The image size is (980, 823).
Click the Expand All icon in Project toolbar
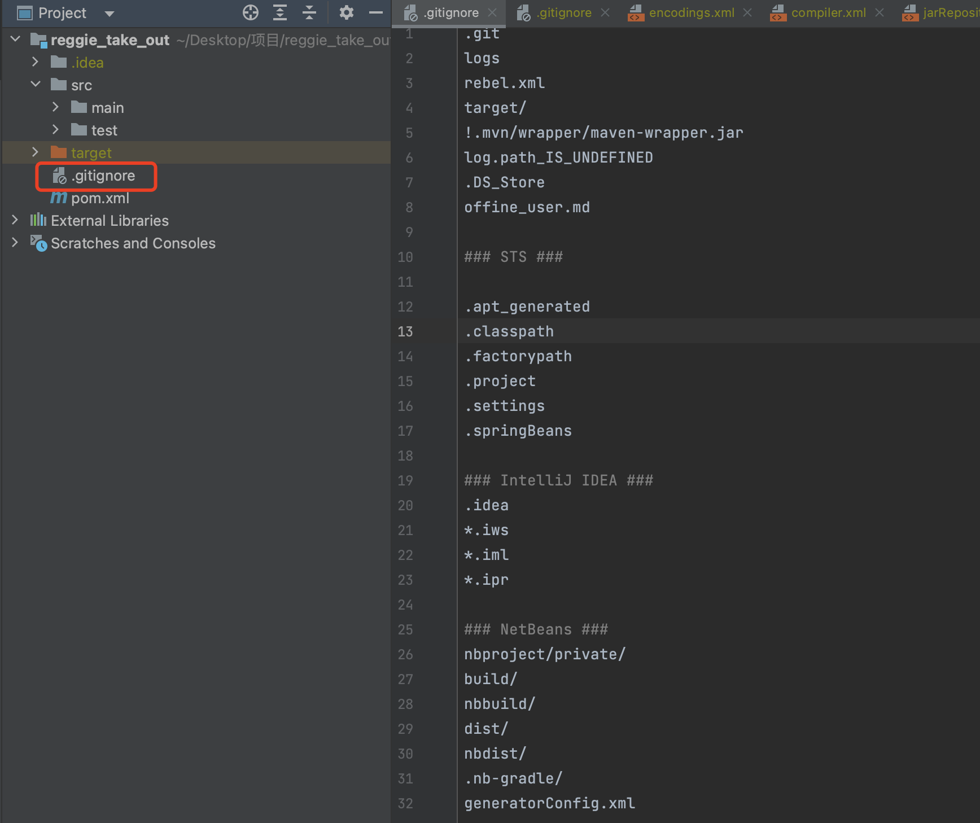point(280,12)
